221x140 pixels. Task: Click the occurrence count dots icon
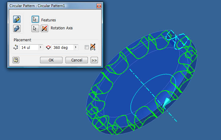point(16,47)
